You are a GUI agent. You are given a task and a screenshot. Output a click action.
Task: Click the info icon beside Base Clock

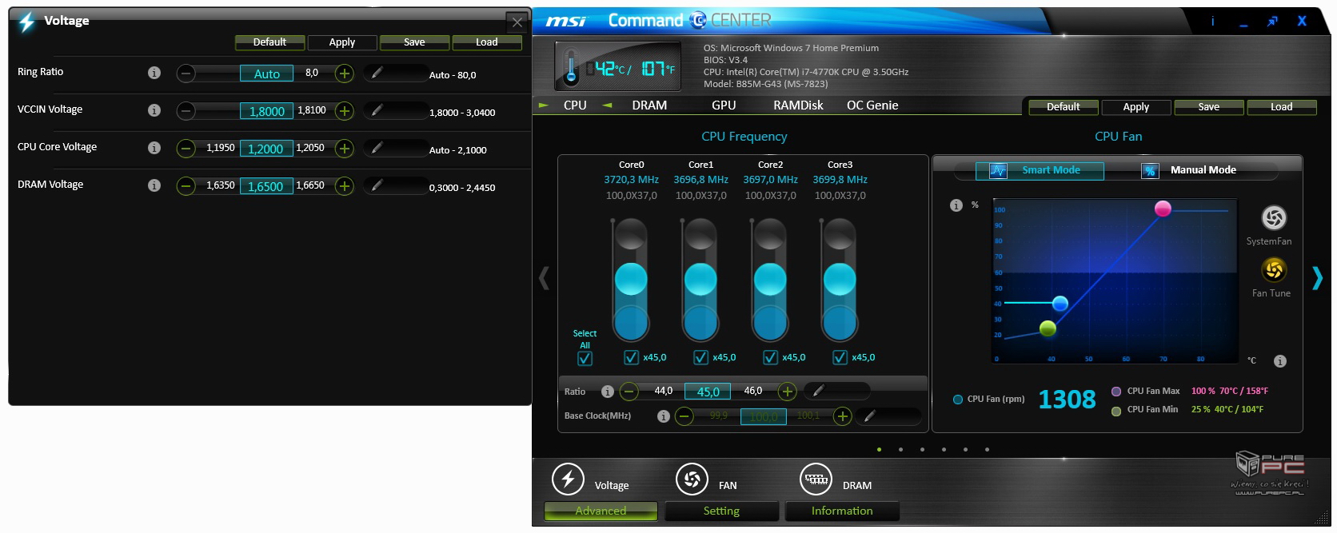(x=663, y=416)
